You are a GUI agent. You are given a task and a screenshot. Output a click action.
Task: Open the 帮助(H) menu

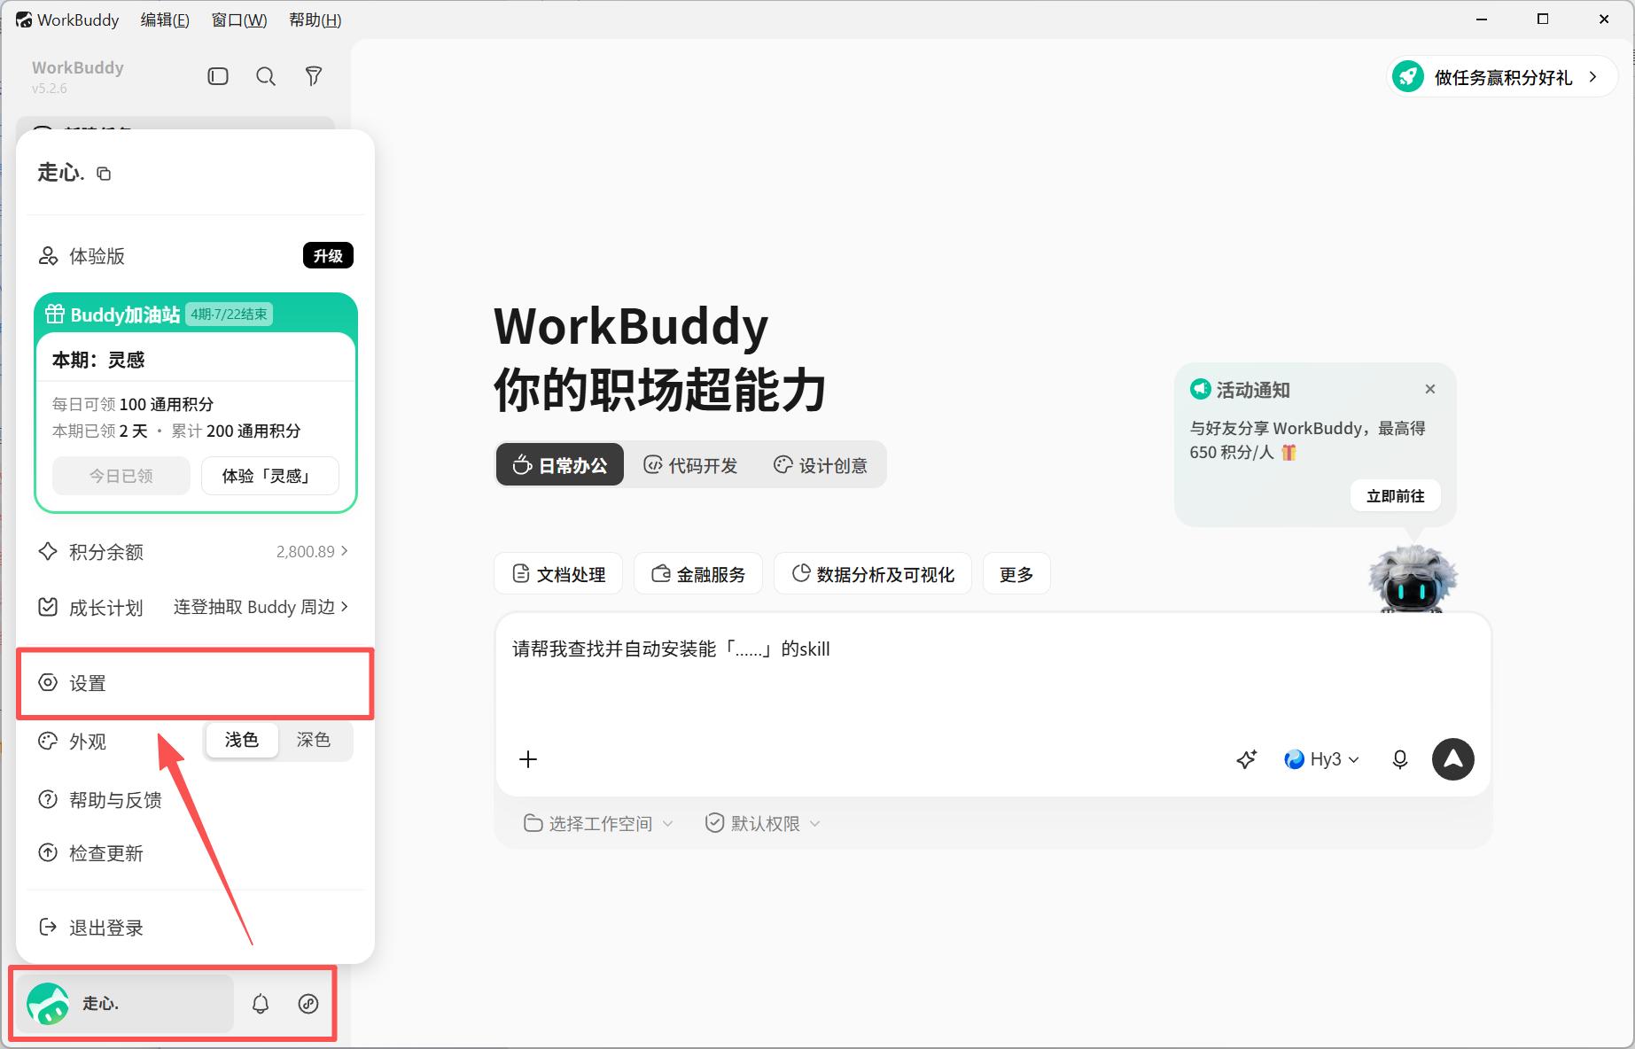(315, 19)
